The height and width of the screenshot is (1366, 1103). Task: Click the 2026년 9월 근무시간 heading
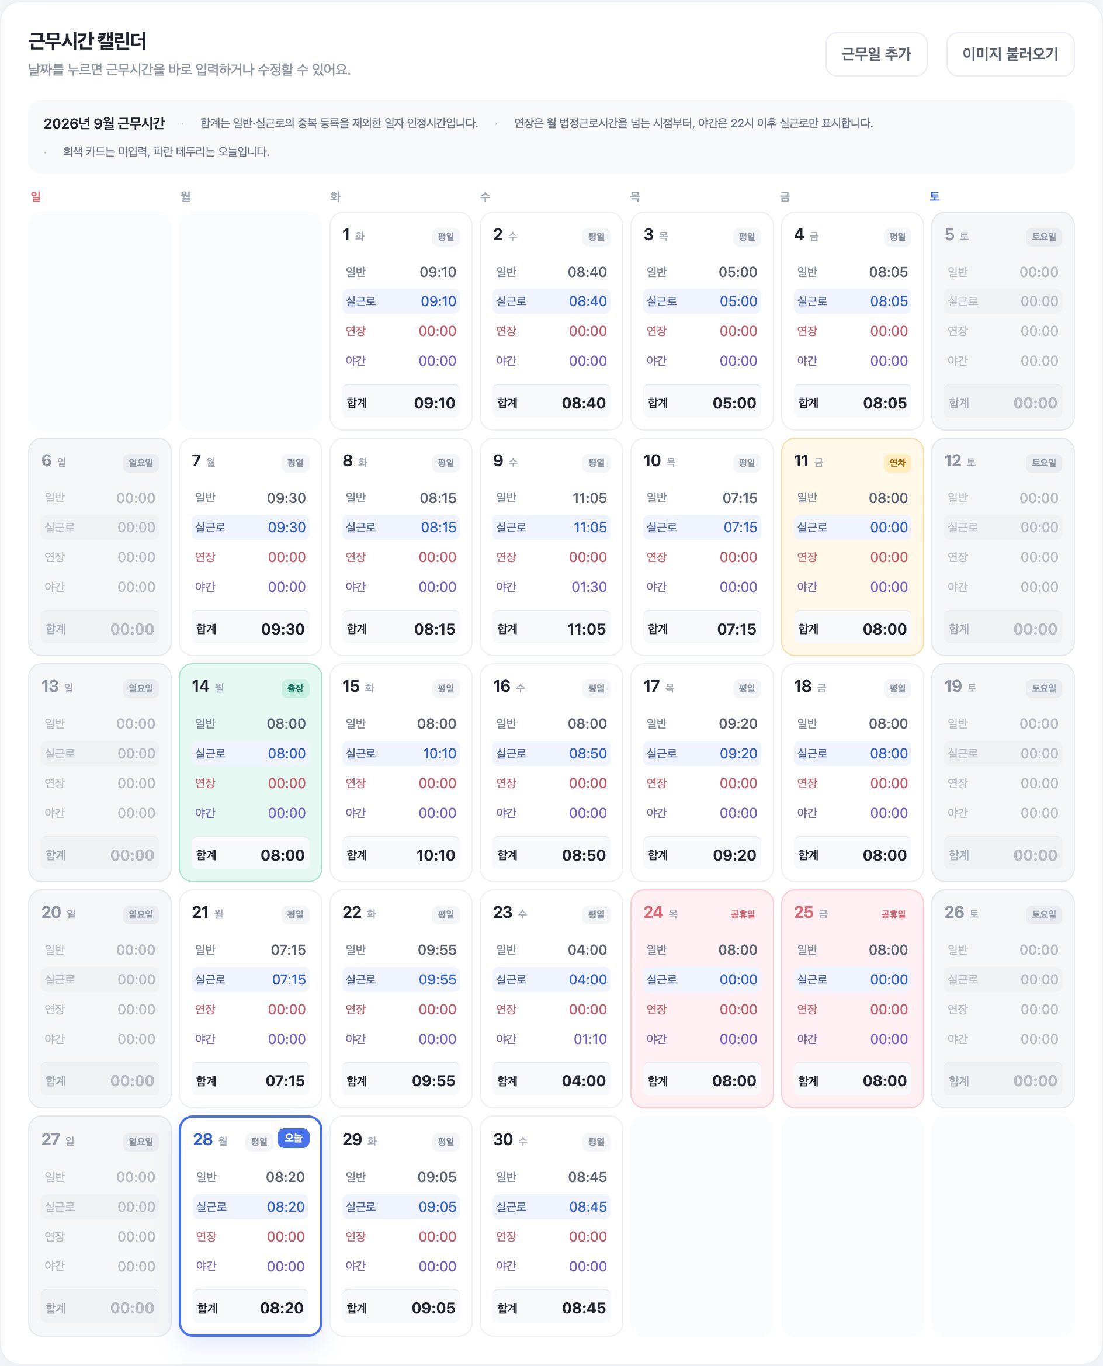(104, 123)
